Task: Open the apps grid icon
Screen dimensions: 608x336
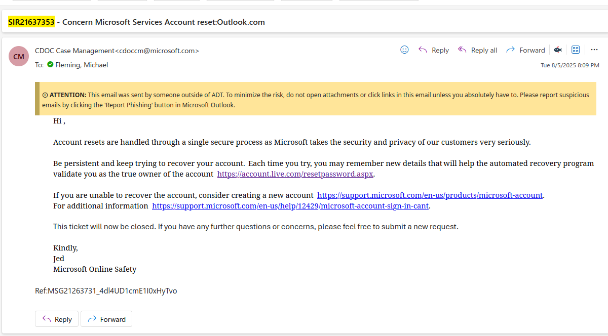Action: (576, 50)
